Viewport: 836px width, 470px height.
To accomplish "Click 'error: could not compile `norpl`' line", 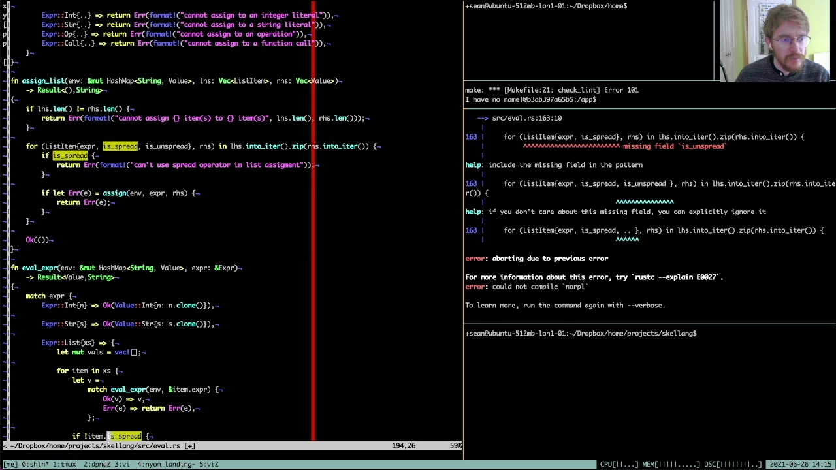I will pyautogui.click(x=526, y=287).
